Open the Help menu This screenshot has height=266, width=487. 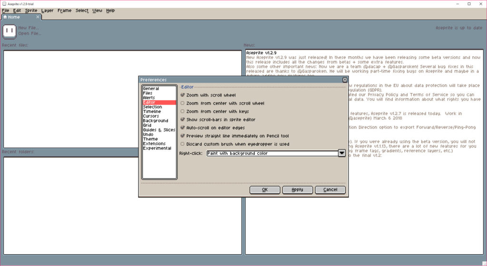point(110,10)
